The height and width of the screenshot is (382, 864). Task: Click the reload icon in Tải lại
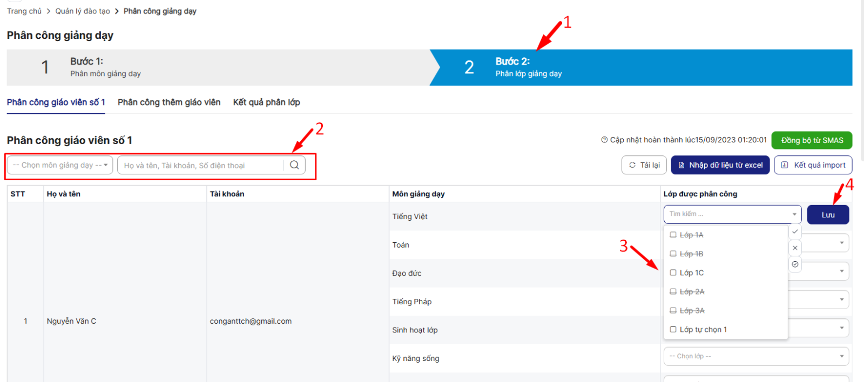(x=632, y=165)
